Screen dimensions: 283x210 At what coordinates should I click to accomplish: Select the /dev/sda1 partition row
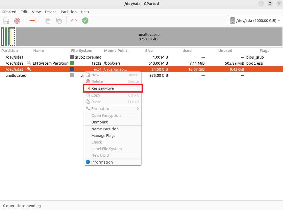pyautogui.click(x=141, y=57)
